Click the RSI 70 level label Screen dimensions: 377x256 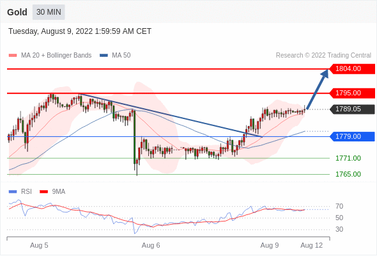coord(339,206)
